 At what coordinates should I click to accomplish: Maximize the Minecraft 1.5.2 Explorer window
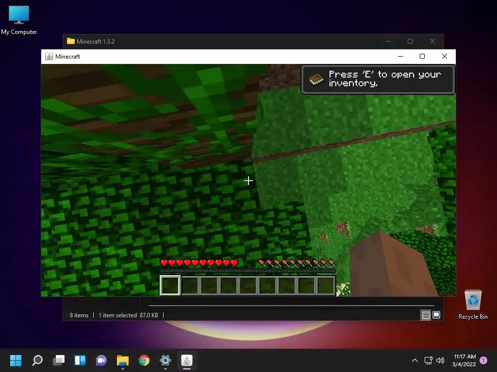click(410, 41)
